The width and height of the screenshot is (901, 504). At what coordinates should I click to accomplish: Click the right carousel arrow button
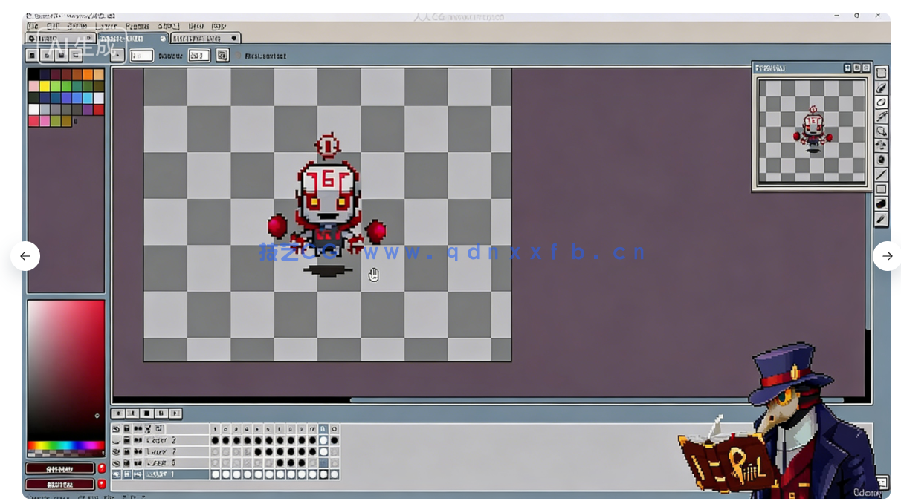pos(886,256)
